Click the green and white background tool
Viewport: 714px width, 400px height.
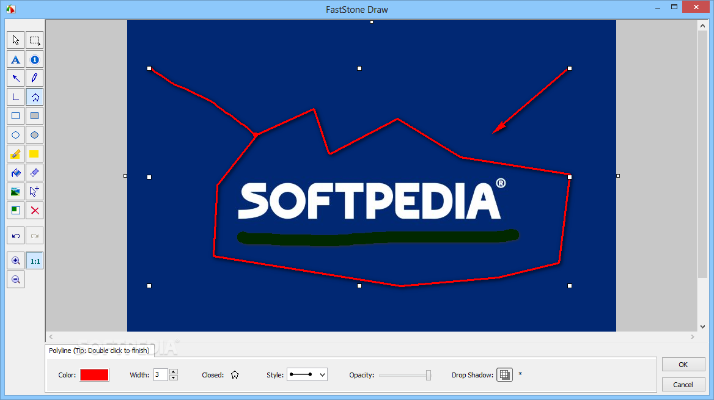pos(15,211)
